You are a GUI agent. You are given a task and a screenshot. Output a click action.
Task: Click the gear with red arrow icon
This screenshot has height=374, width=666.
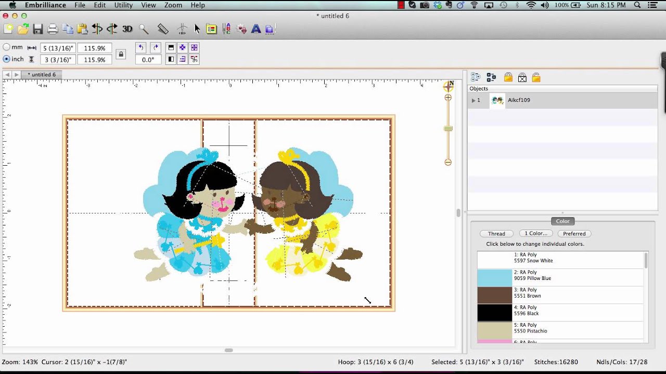click(241, 29)
